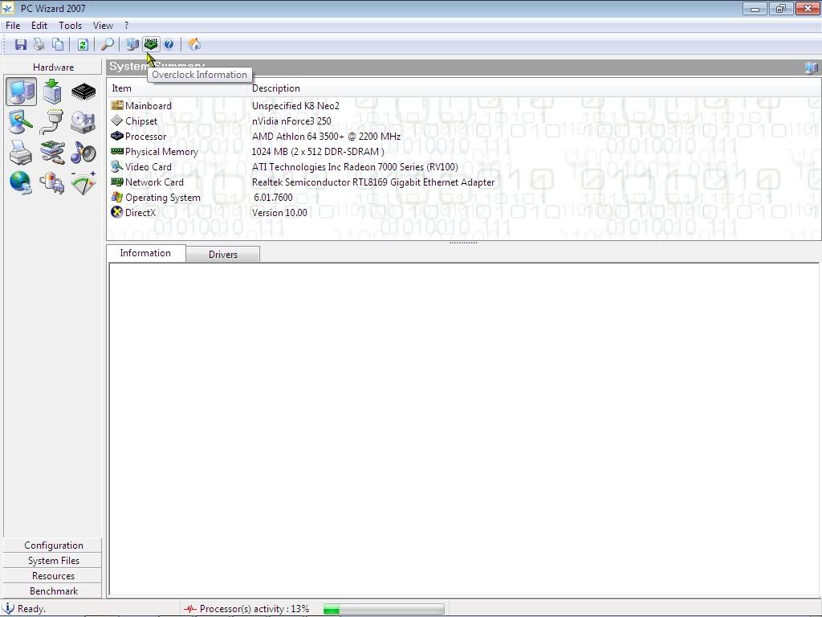Expand the Resources category
The height and width of the screenshot is (617, 822).
[x=53, y=575]
